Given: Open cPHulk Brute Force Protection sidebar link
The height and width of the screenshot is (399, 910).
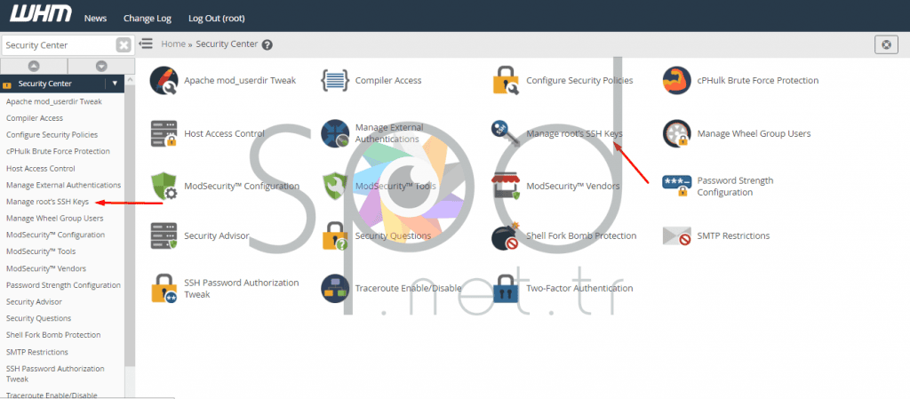Looking at the screenshot, I should click(x=58, y=151).
